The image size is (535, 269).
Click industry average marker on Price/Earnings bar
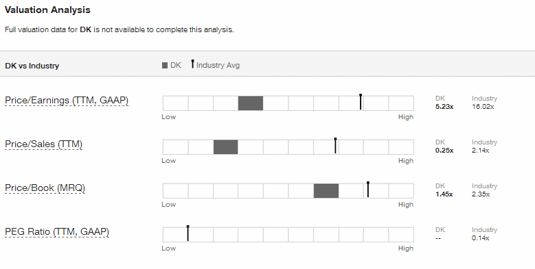(x=361, y=102)
